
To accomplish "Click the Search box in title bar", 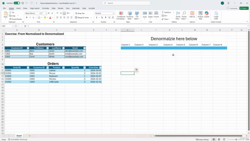I will click(126, 3).
